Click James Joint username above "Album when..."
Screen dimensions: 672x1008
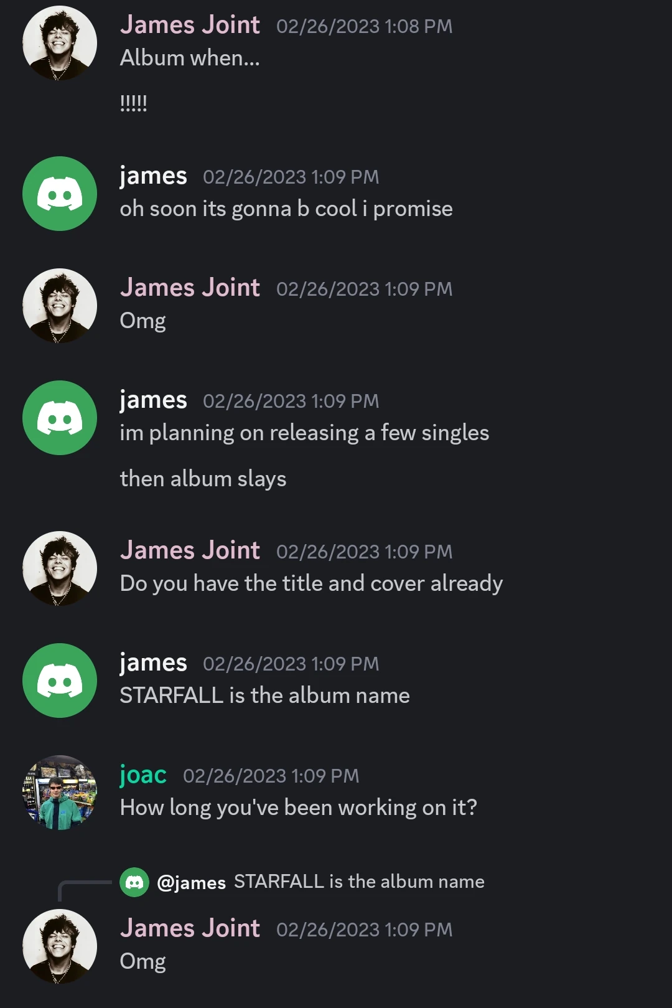[x=190, y=25]
